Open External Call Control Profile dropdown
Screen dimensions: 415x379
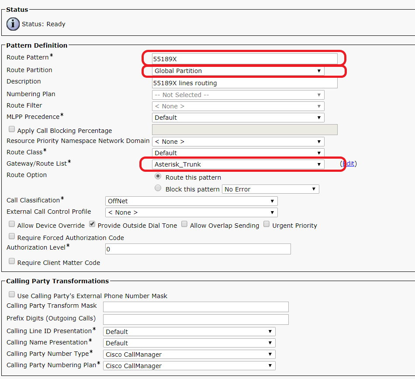click(x=191, y=212)
